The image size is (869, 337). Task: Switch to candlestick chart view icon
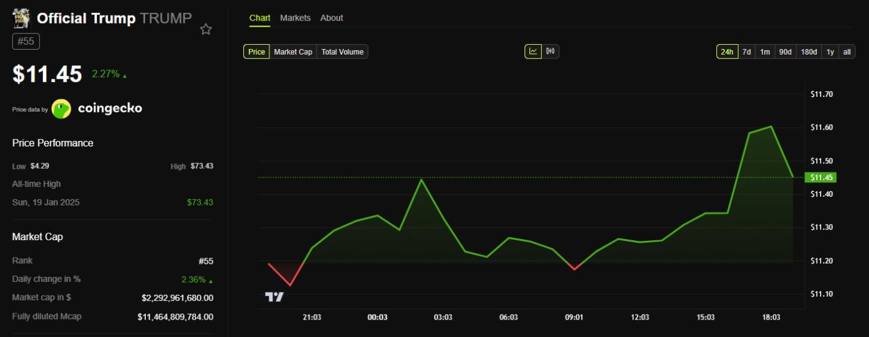pos(551,52)
